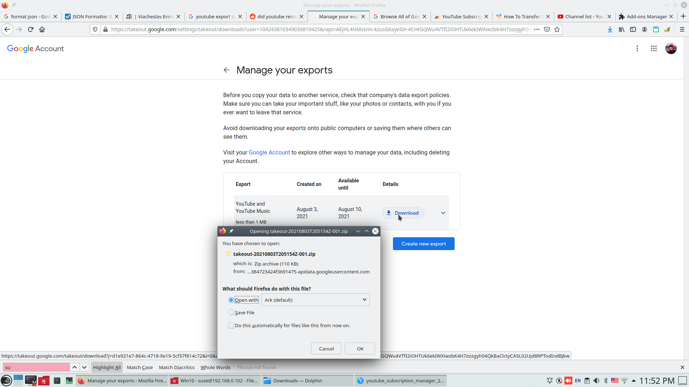Go back using arrow beside Manage your exports
This screenshot has width=689, height=387.
pyautogui.click(x=226, y=70)
